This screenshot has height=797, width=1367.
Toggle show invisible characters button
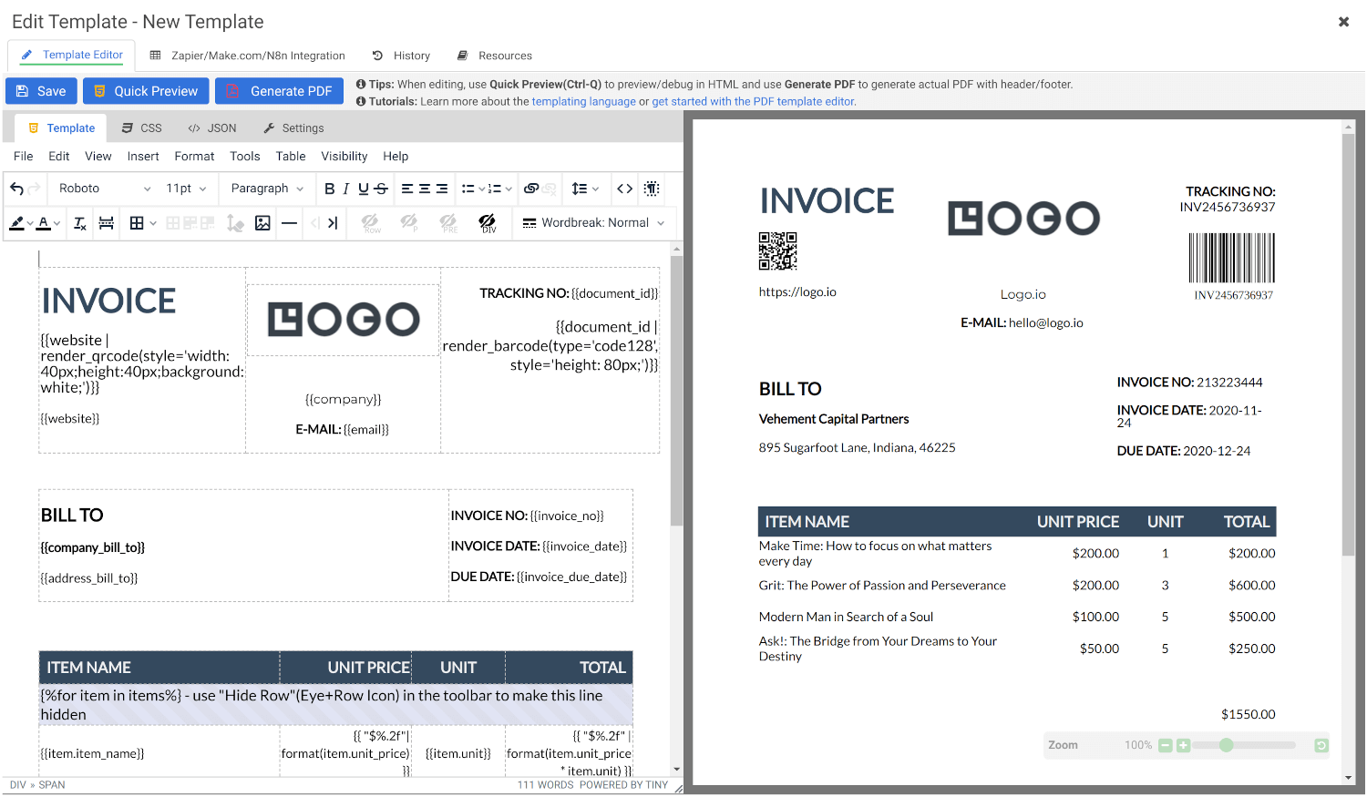(x=651, y=189)
